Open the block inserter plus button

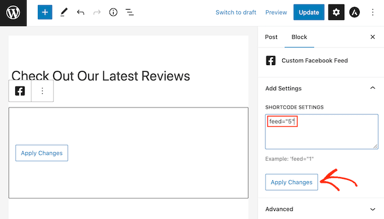45,12
